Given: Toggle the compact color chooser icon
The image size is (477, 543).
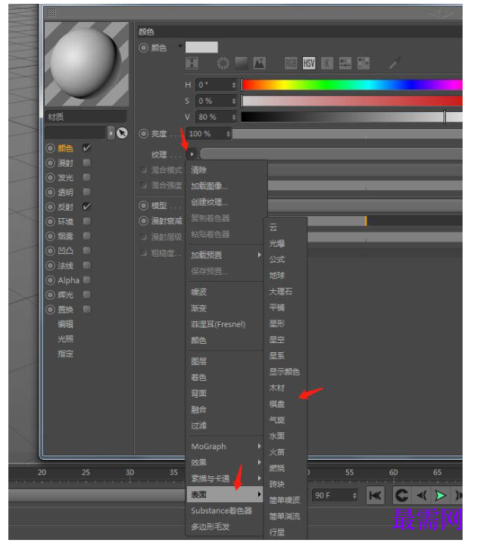Looking at the screenshot, I should [x=192, y=64].
